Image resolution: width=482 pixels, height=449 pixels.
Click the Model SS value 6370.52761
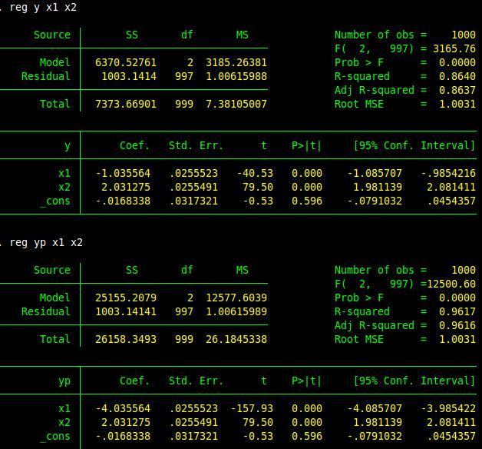126,62
